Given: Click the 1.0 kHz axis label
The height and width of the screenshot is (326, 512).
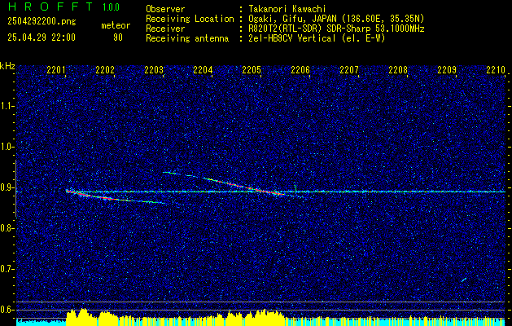Looking at the screenshot, I should click(7, 147).
